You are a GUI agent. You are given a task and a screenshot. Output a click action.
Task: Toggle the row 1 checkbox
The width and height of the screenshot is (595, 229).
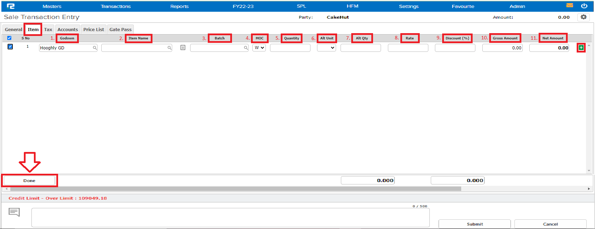coord(10,47)
